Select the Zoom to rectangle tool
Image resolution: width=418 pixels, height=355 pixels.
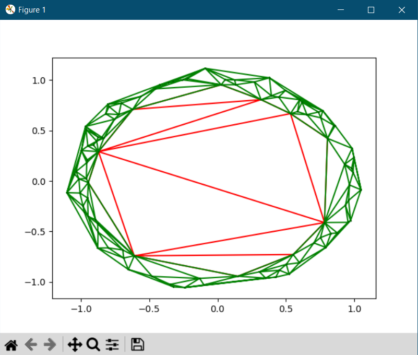tap(93, 345)
